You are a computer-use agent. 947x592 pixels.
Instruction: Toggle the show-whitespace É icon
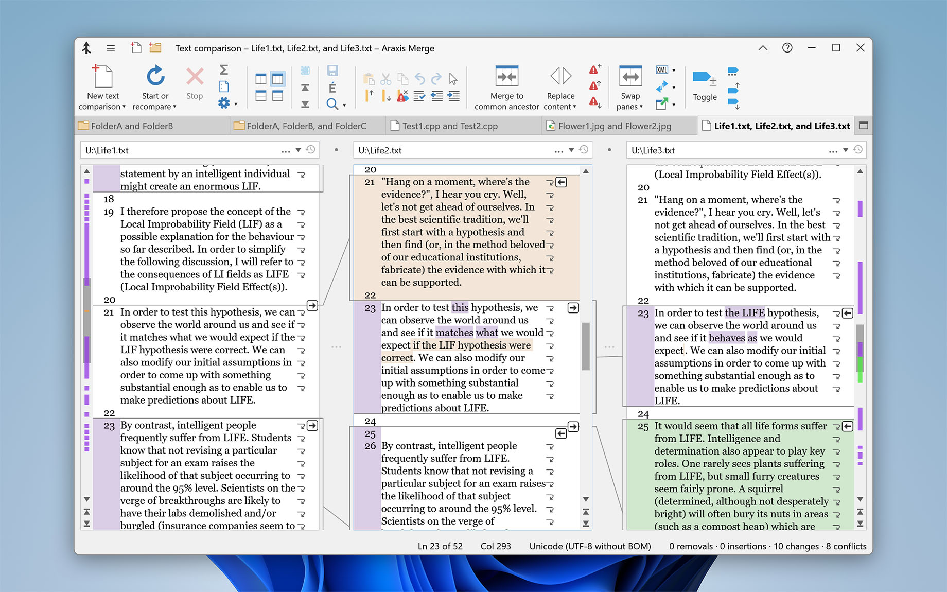click(x=333, y=86)
